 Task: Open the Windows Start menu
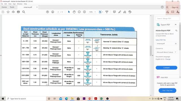pos(3,98)
